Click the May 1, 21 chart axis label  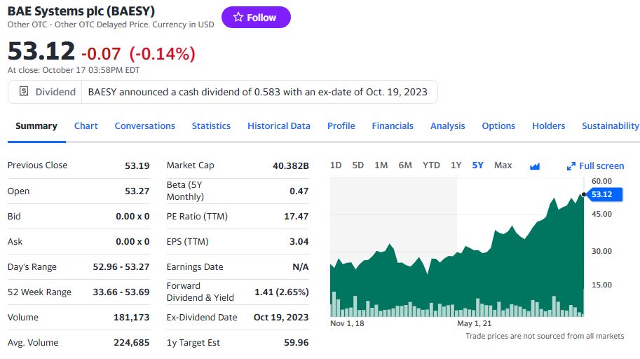tap(475, 323)
